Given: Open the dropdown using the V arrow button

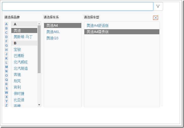Looking at the screenshot, I should 158,6.
